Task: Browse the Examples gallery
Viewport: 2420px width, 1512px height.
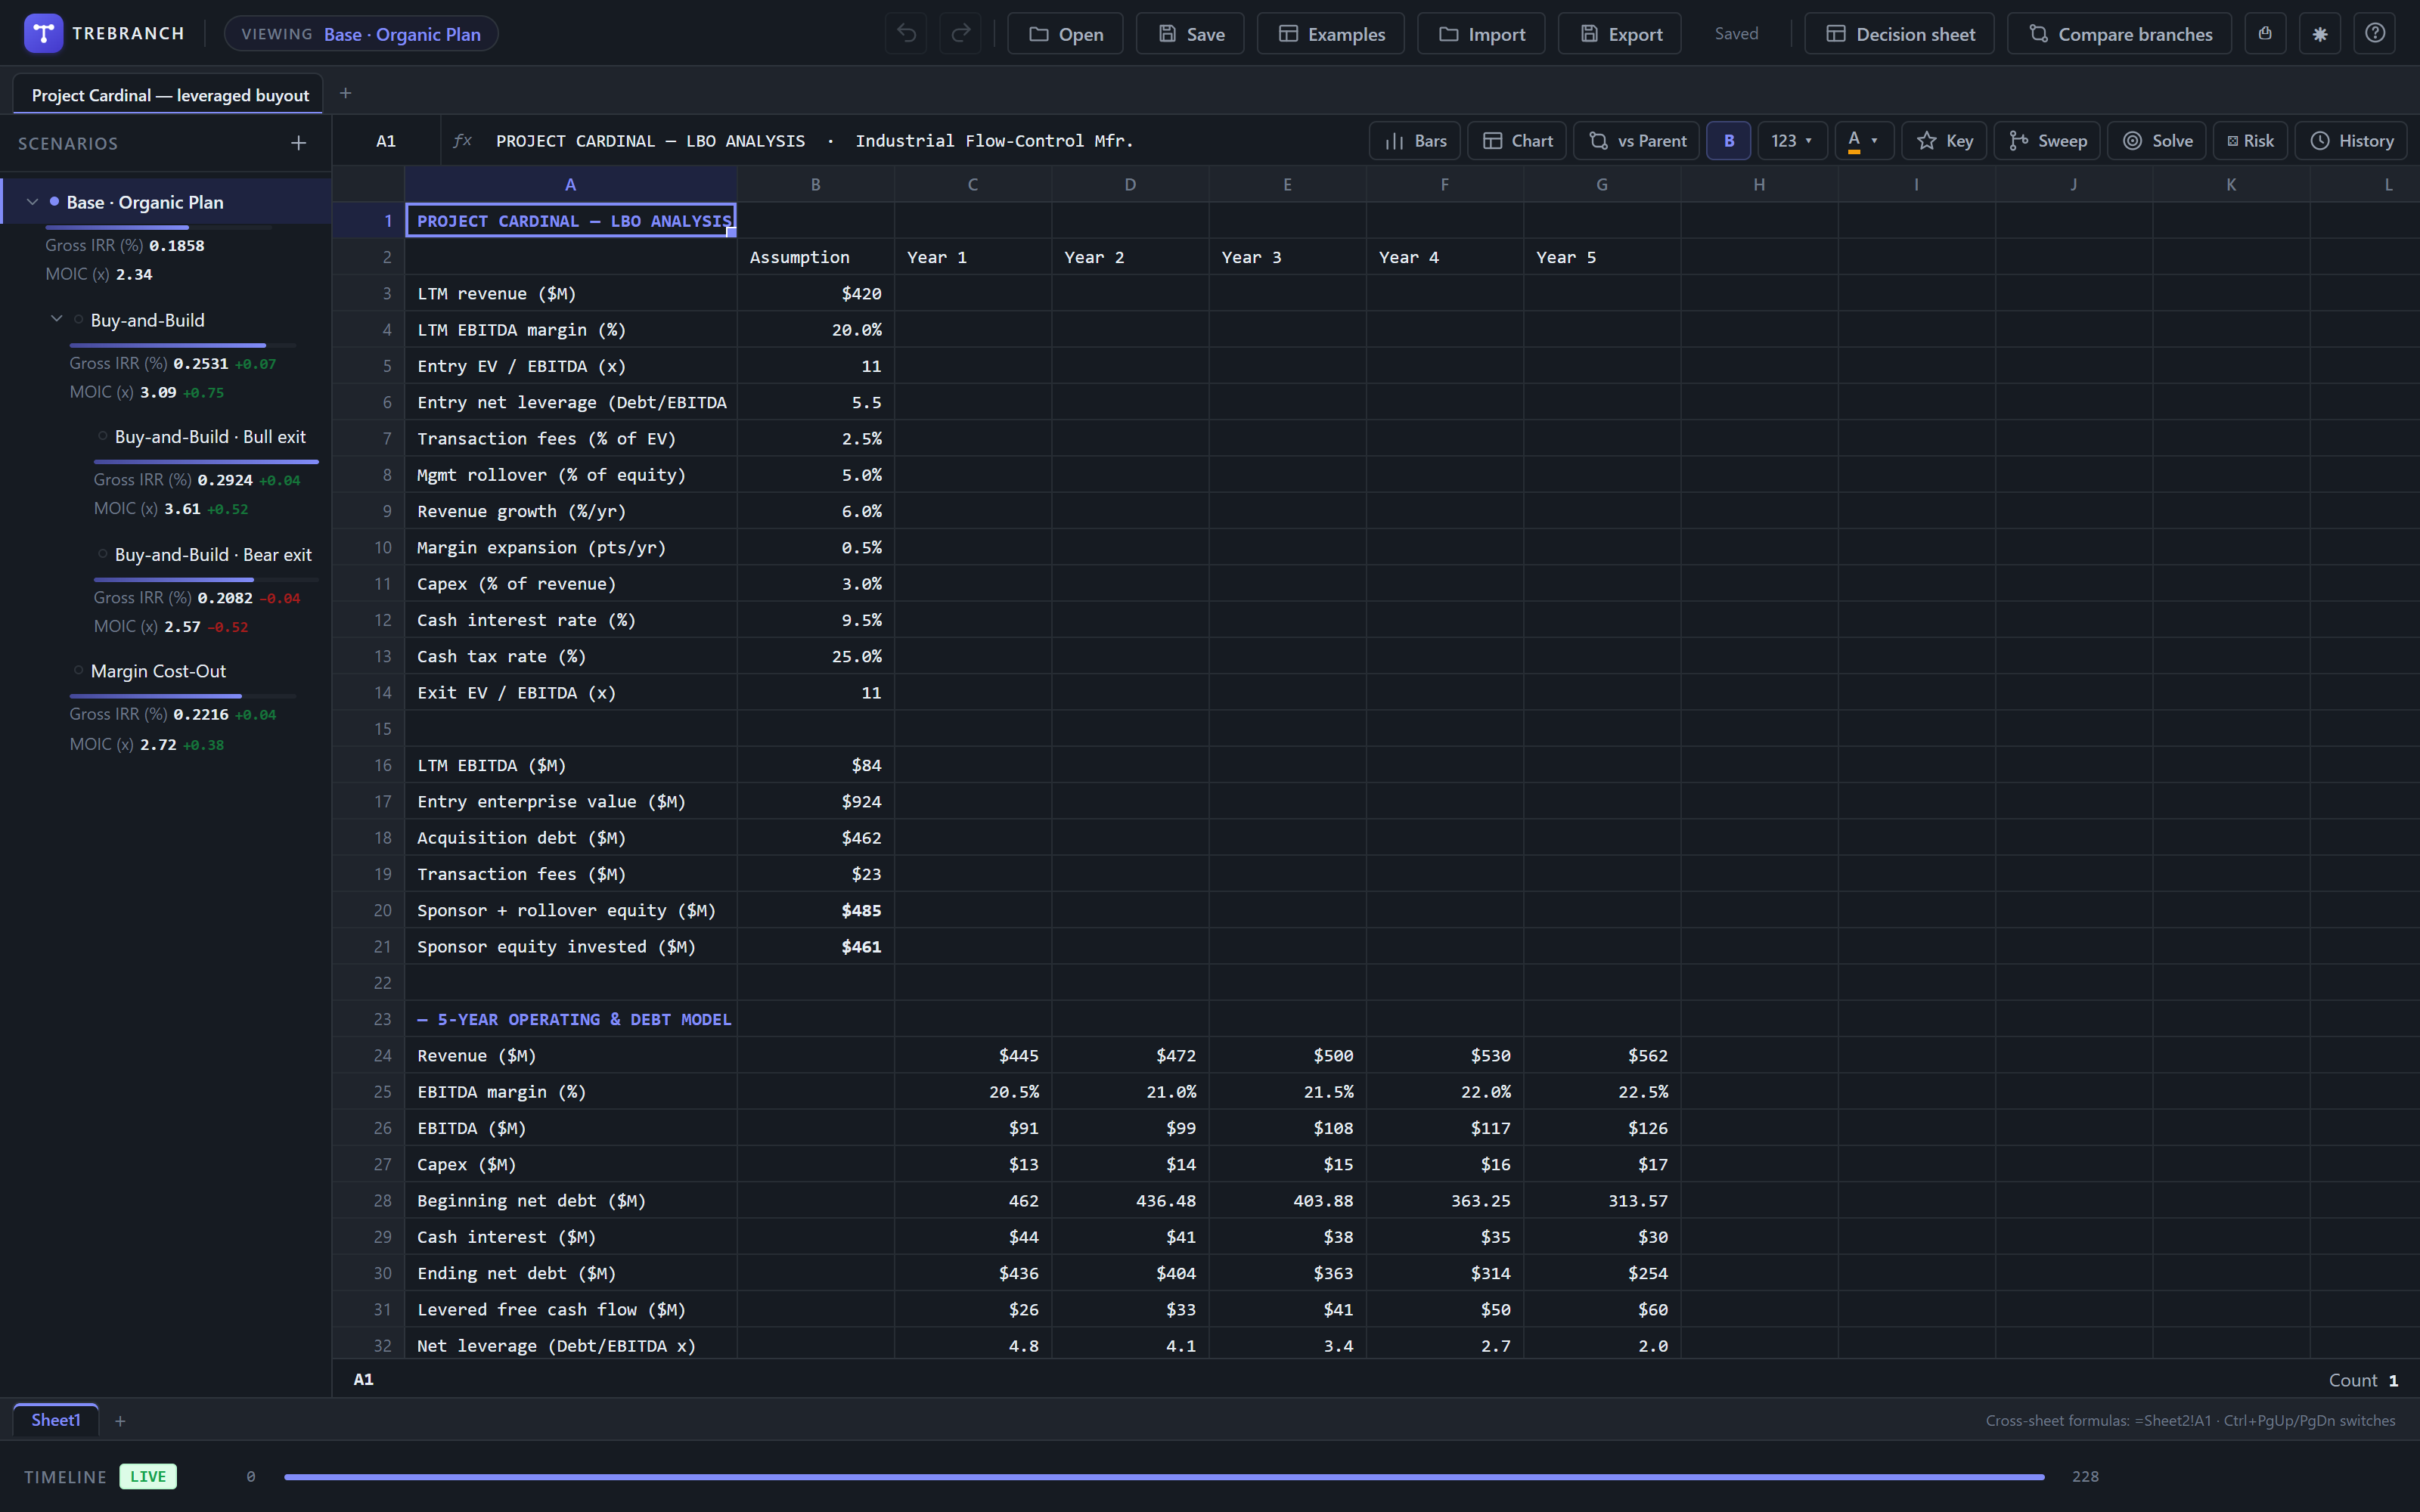Action: pyautogui.click(x=1331, y=33)
